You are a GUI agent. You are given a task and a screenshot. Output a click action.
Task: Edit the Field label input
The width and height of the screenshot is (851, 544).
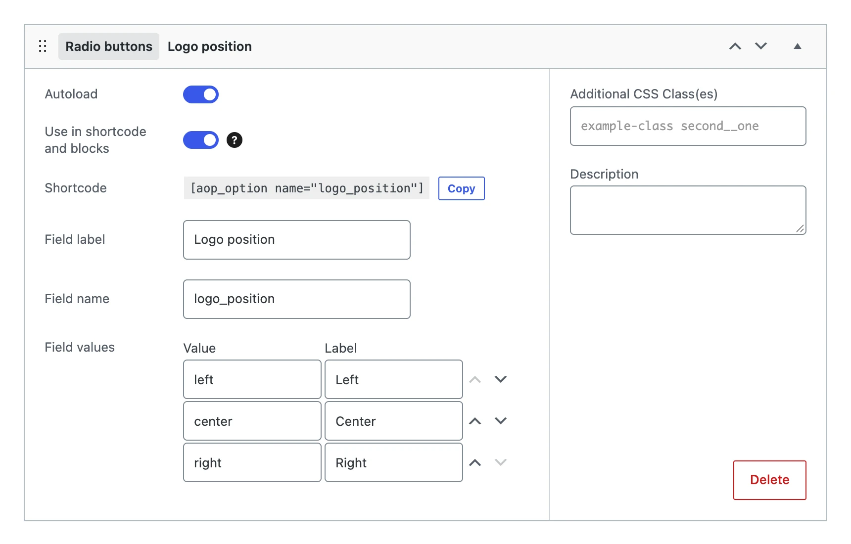(297, 240)
